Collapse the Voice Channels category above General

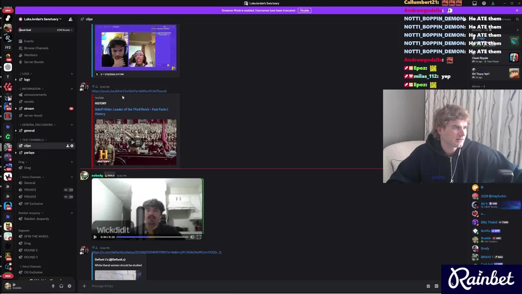[31, 177]
